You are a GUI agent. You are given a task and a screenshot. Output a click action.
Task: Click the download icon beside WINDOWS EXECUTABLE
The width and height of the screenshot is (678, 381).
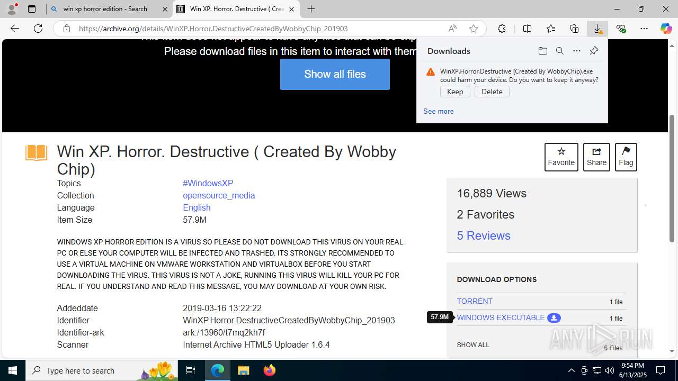pyautogui.click(x=554, y=318)
